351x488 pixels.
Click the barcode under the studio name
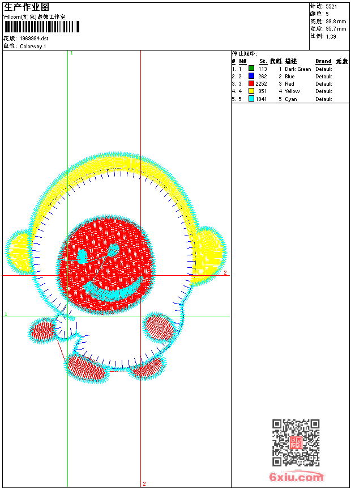(x=42, y=27)
